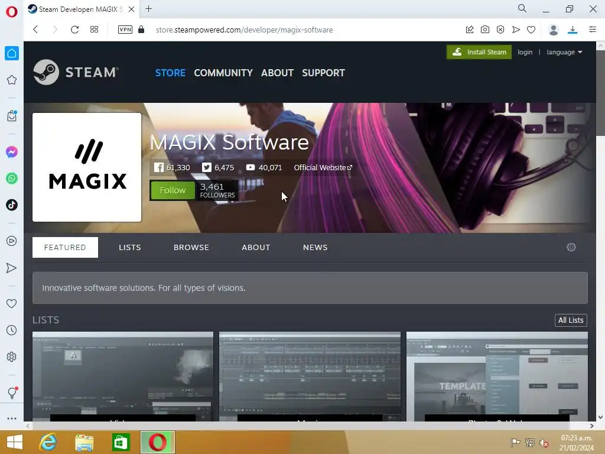
Task: Click the login link
Action: (x=525, y=52)
